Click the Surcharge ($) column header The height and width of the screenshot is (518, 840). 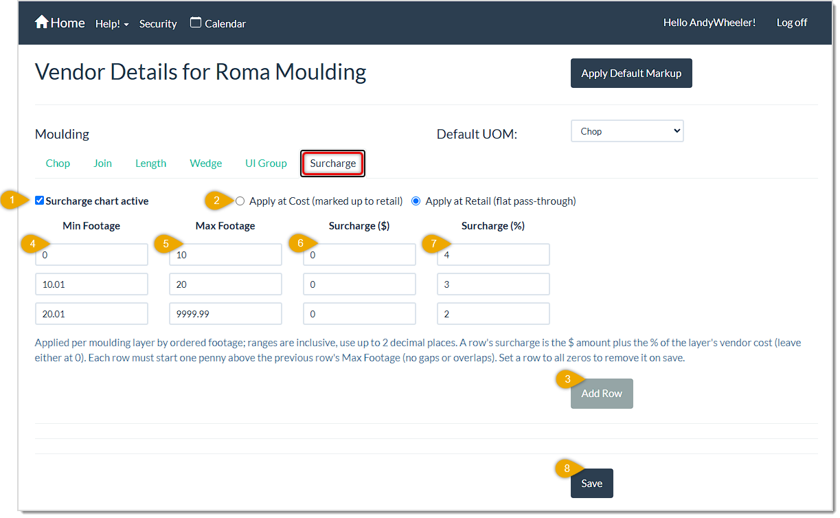pyautogui.click(x=359, y=226)
